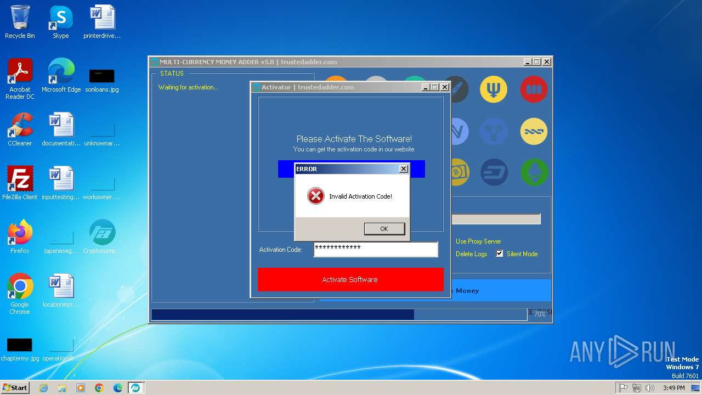Minimize the Activator window

[x=426, y=87]
